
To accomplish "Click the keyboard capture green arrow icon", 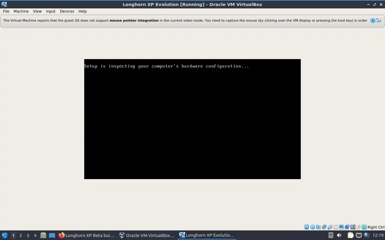I will click(x=364, y=227).
